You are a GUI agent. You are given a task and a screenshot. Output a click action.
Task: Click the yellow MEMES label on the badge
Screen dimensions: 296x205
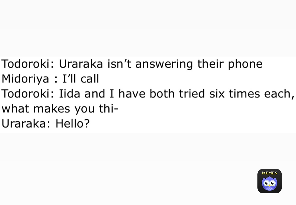[x=269, y=173]
